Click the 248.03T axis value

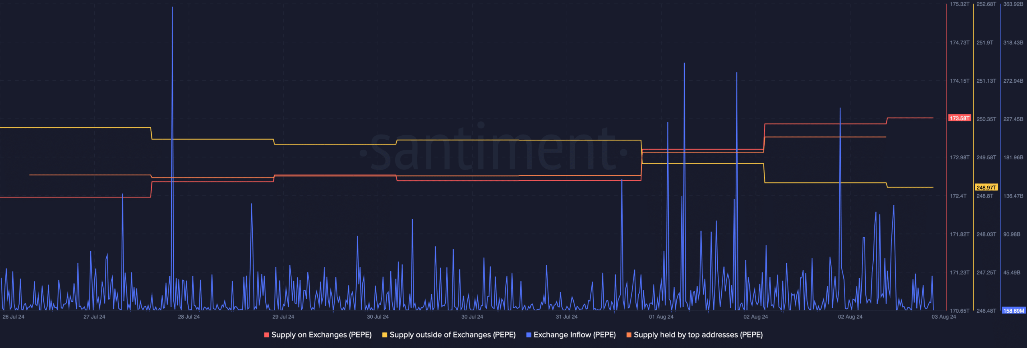coord(986,234)
